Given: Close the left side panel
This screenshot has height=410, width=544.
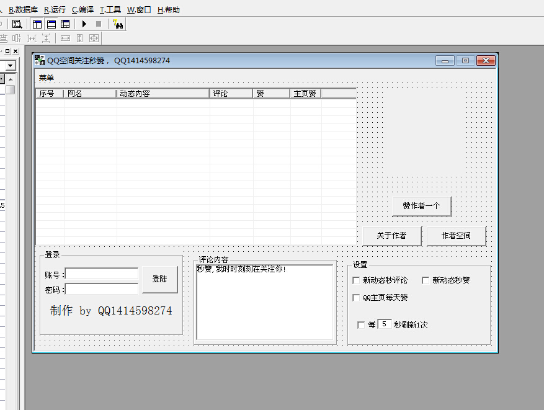Looking at the screenshot, I should pos(16,51).
